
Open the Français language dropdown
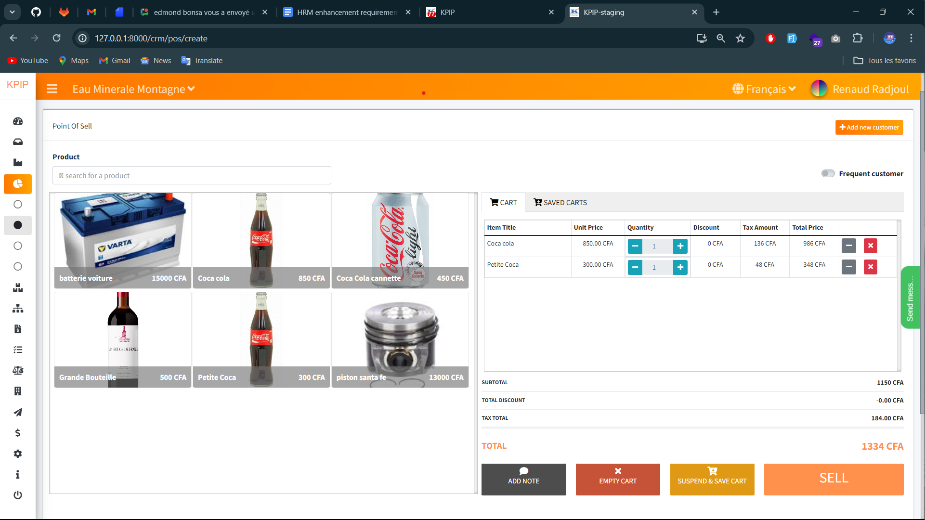pyautogui.click(x=764, y=89)
